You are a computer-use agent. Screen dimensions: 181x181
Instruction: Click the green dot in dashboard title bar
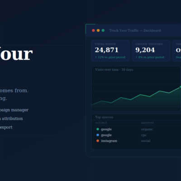(103, 30)
